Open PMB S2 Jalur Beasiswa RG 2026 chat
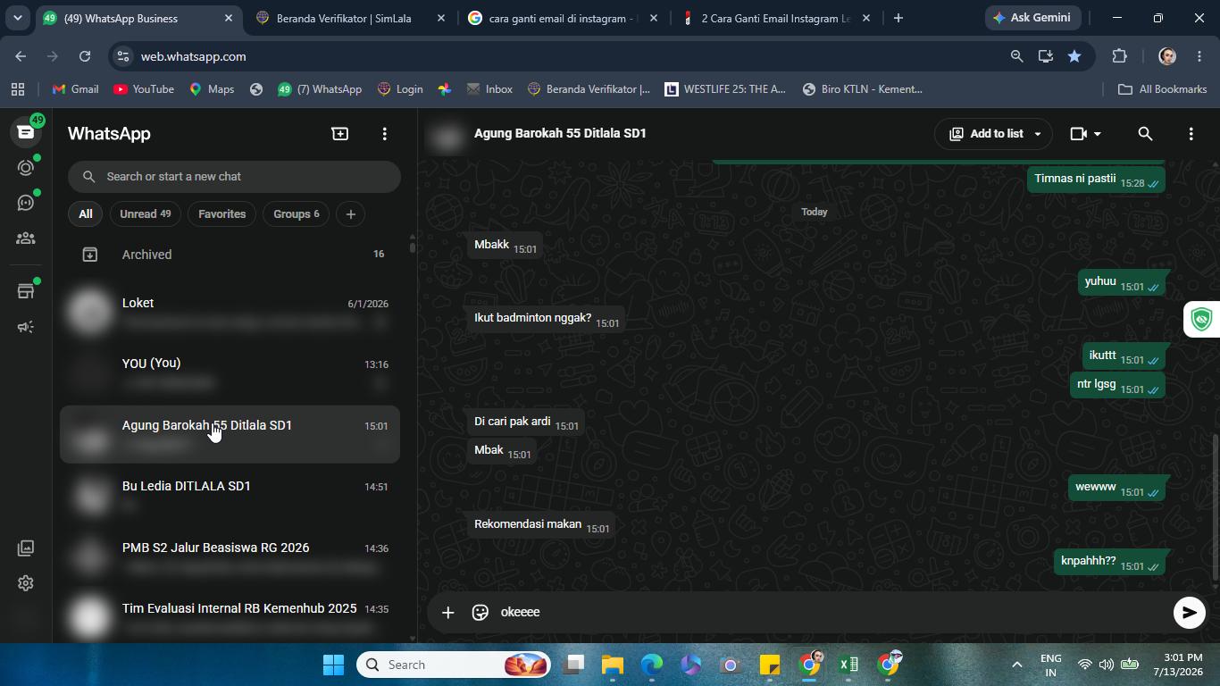The image size is (1220, 686). point(230,557)
